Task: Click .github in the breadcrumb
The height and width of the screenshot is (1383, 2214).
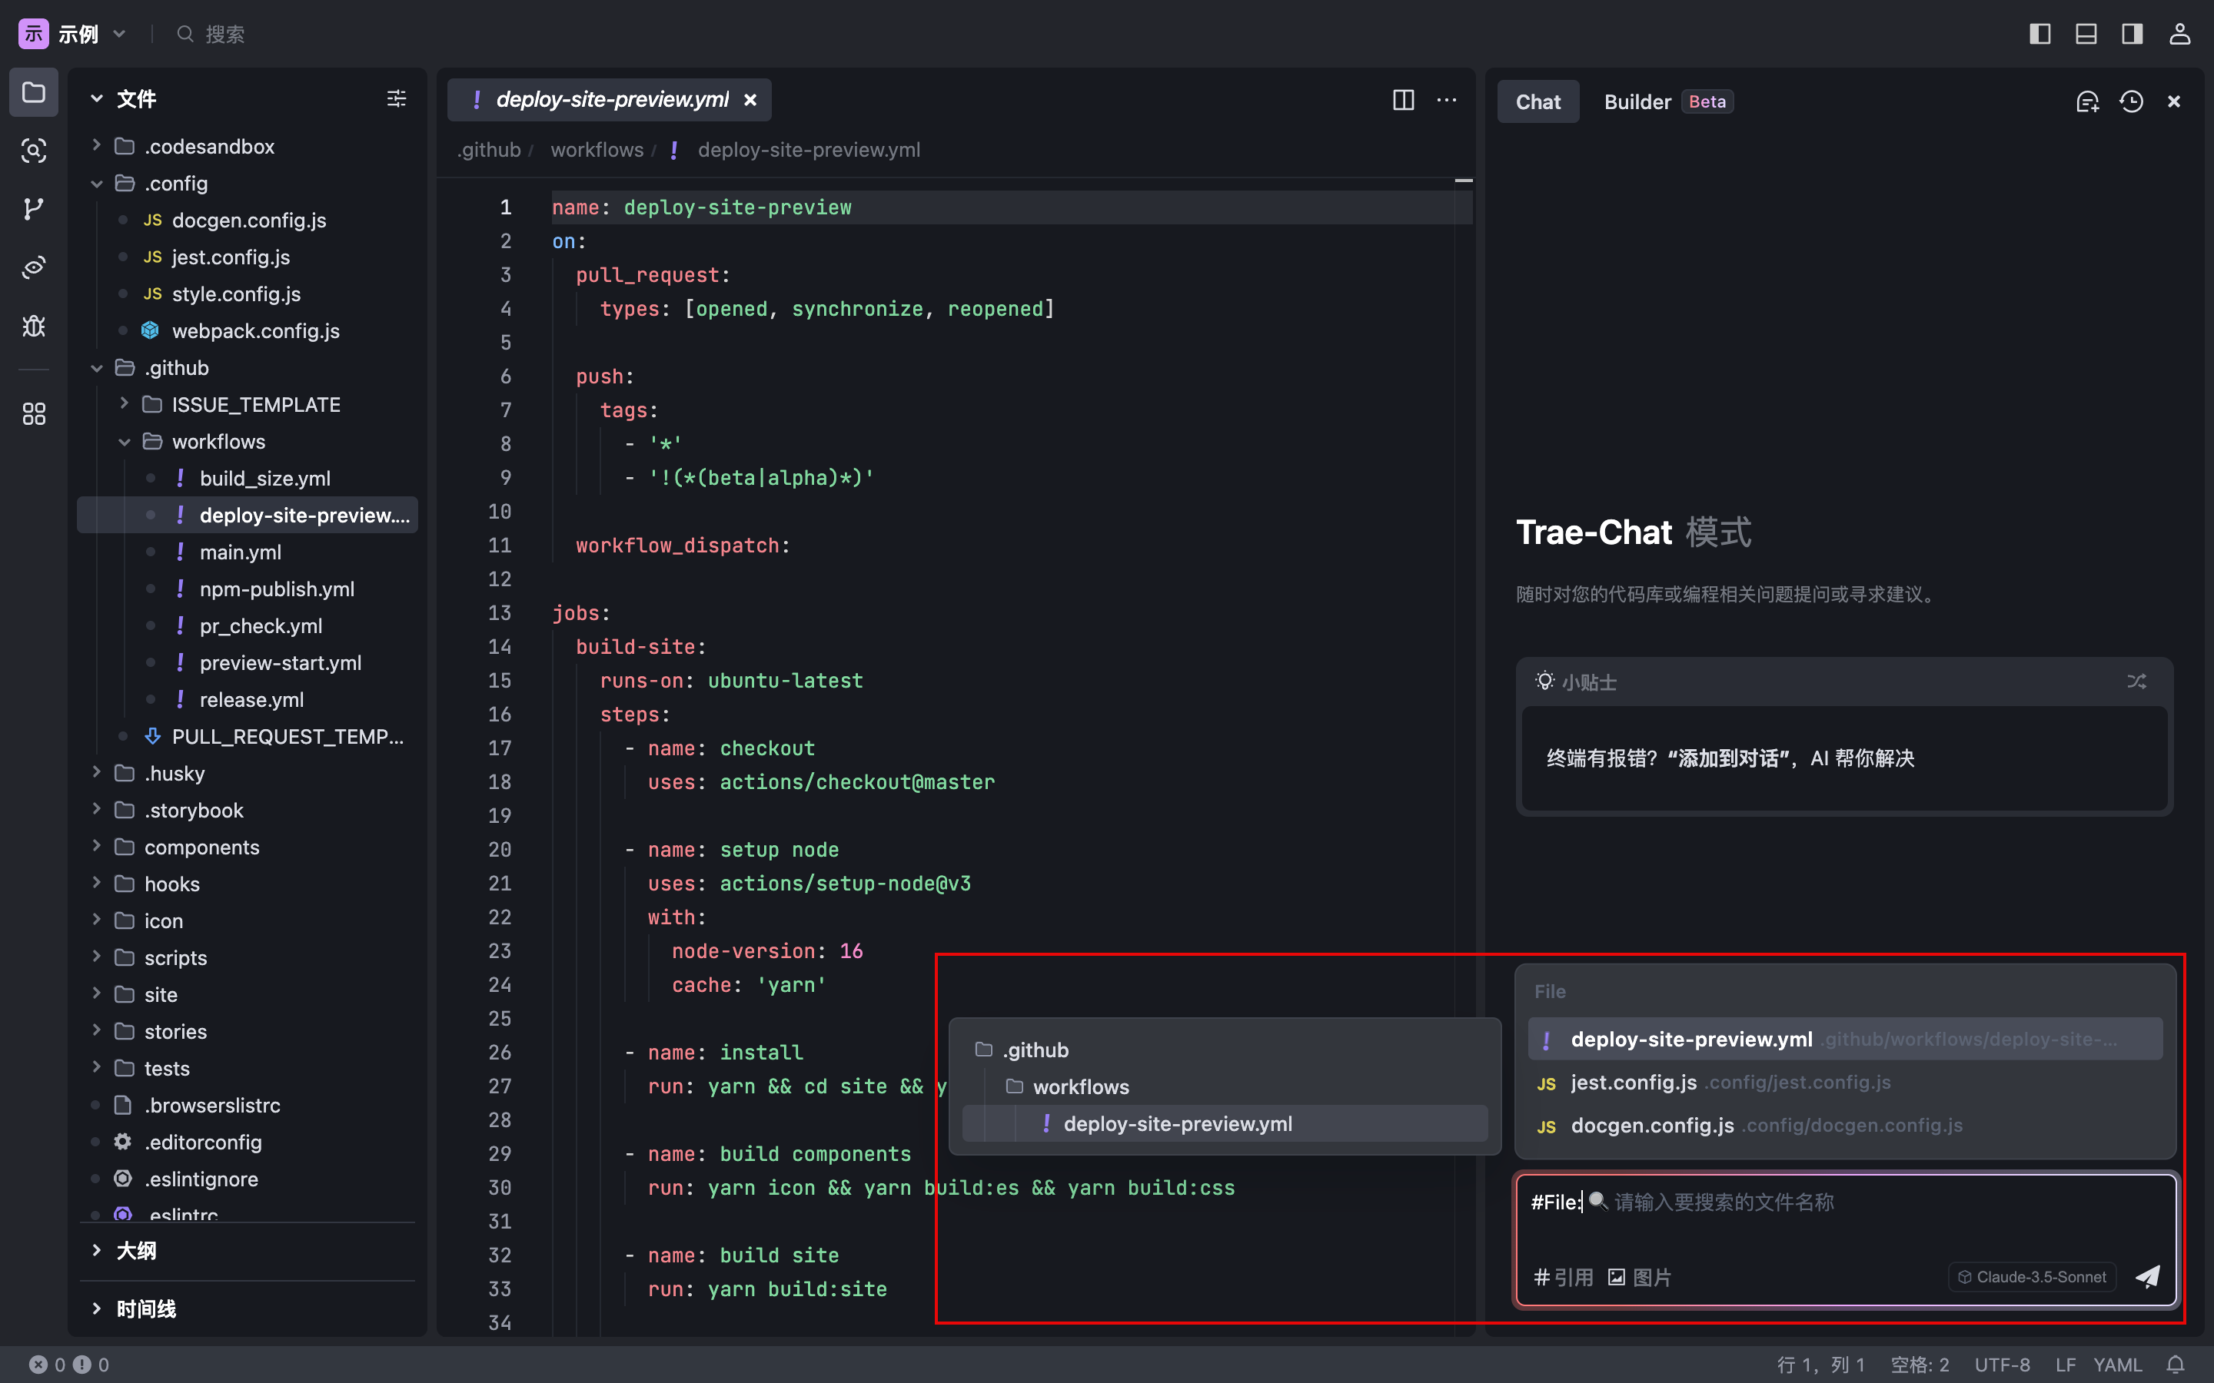Action: [x=490, y=149]
